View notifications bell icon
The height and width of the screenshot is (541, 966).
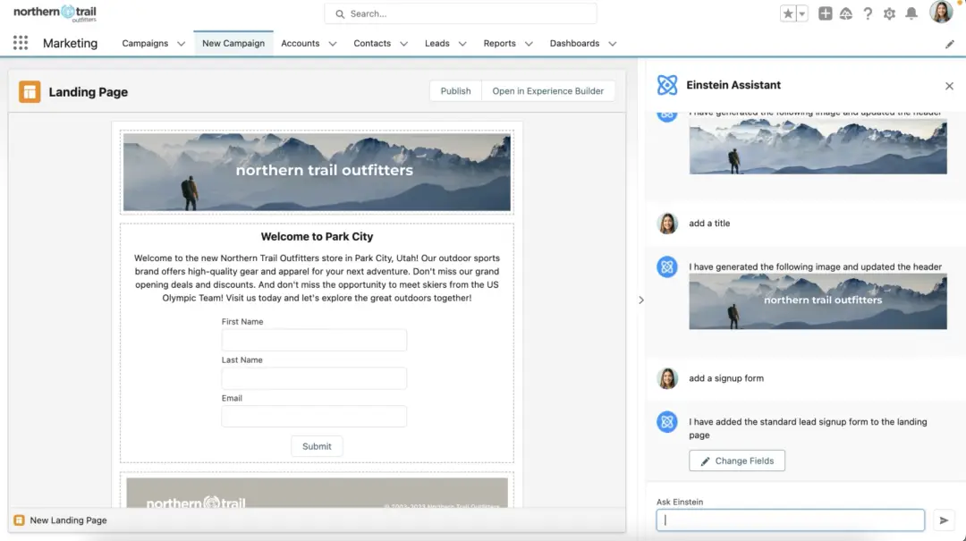(x=911, y=13)
